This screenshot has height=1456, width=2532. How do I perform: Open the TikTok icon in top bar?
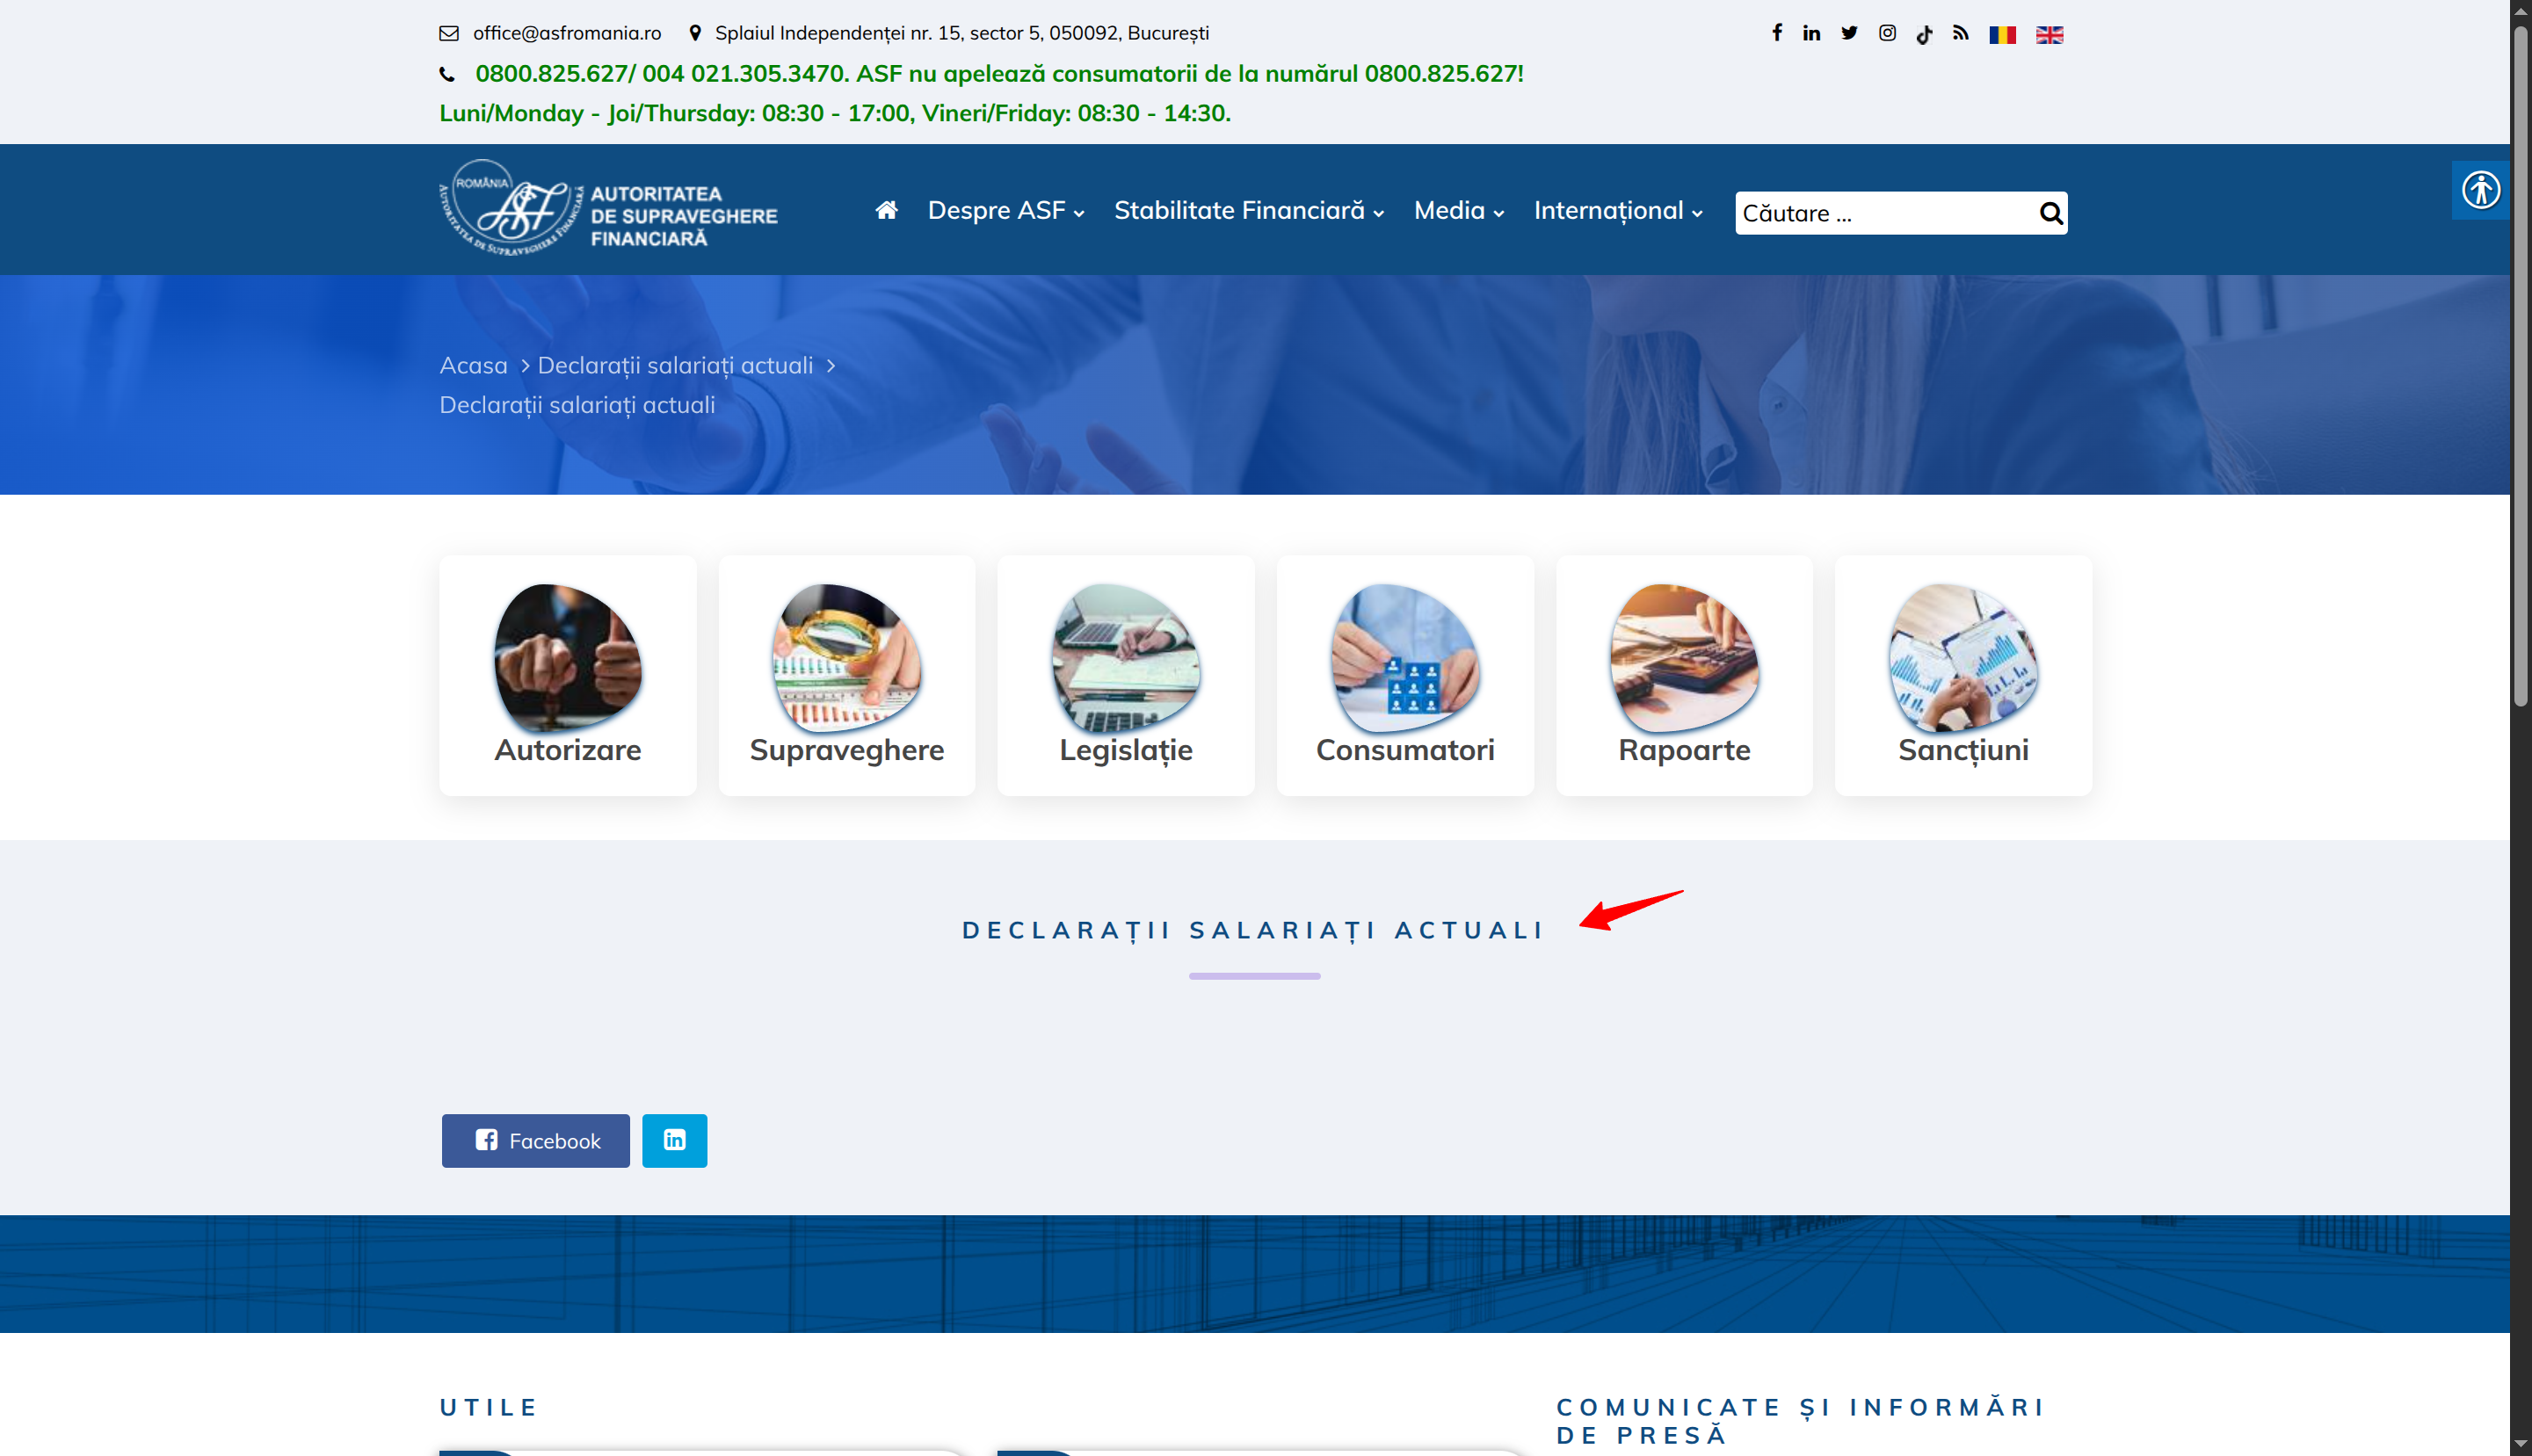point(1924,34)
